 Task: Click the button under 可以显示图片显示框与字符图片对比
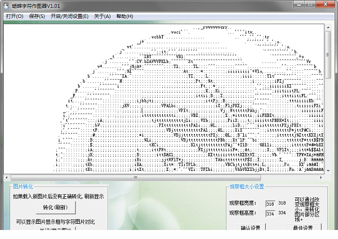(56, 229)
